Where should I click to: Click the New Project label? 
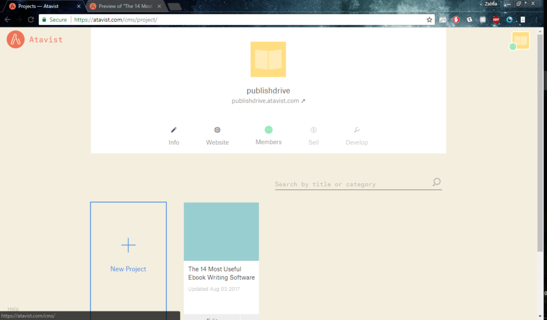pos(128,269)
